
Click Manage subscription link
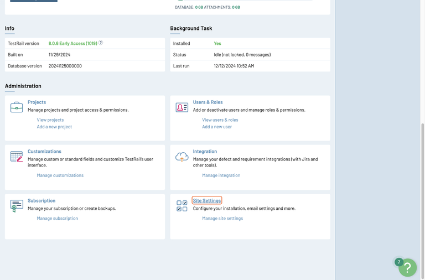(58, 219)
